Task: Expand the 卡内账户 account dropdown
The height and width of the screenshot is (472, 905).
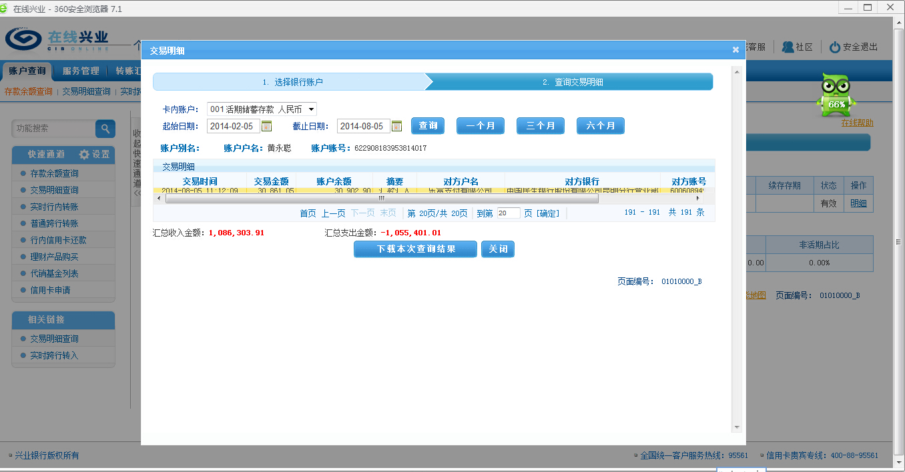Action: pyautogui.click(x=312, y=109)
